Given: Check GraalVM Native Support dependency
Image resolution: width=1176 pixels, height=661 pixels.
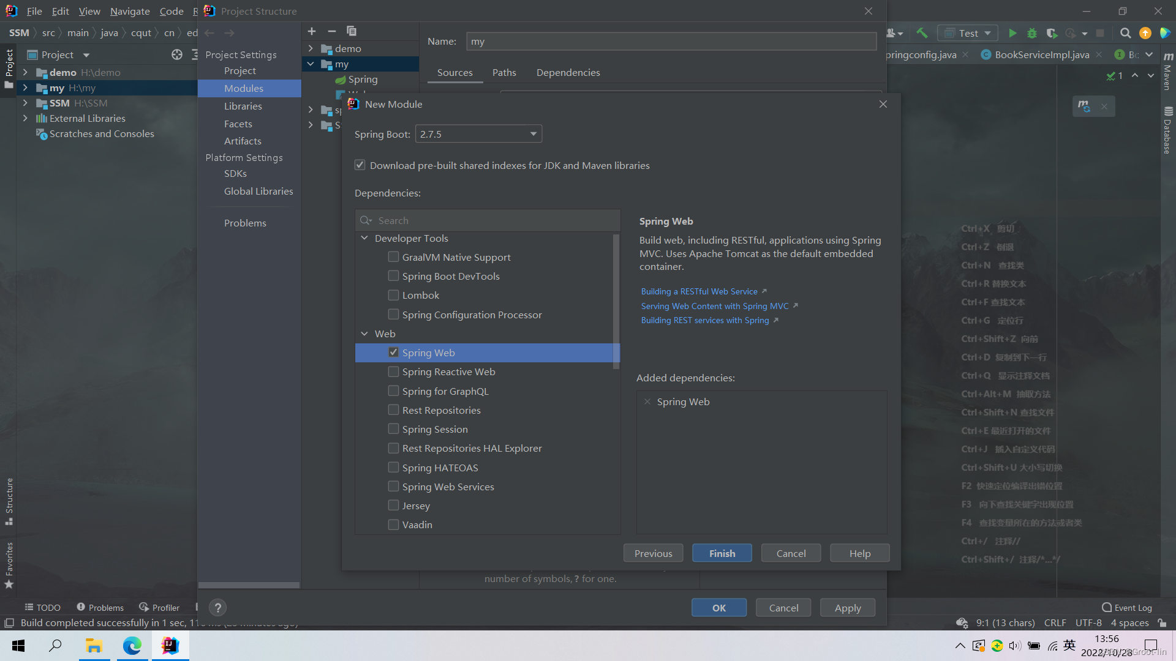Looking at the screenshot, I should point(393,257).
